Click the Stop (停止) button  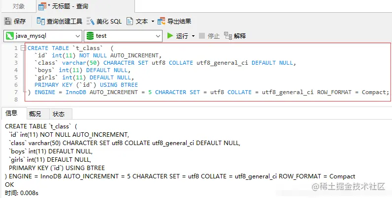point(209,36)
